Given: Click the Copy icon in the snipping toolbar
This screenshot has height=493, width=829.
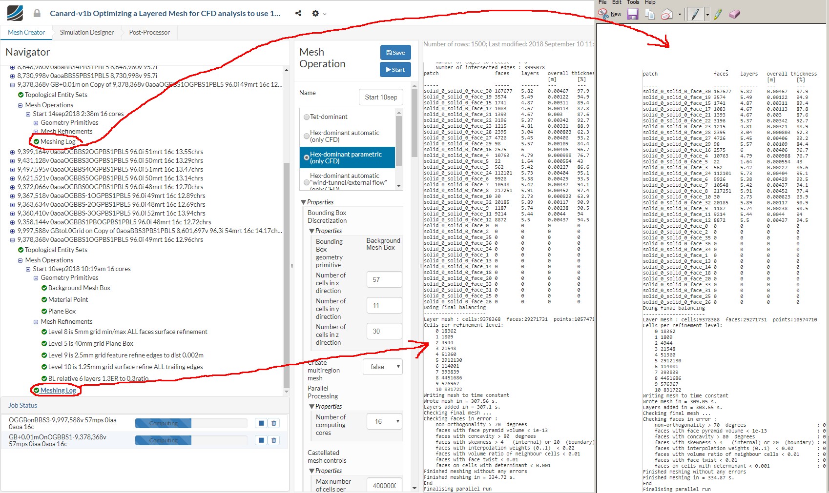Looking at the screenshot, I should pos(649,14).
